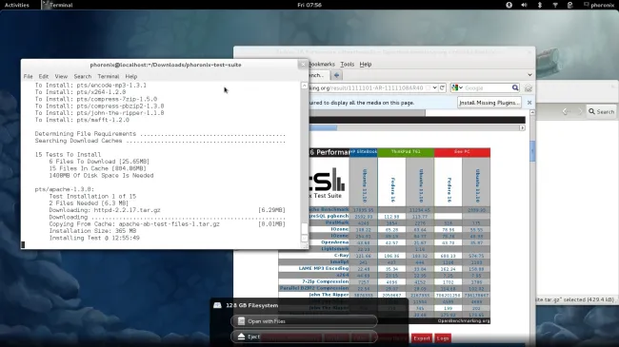The height and width of the screenshot is (347, 619).
Task: Click the PostgreSQL pgbench test link
Action: pyautogui.click(x=329, y=216)
